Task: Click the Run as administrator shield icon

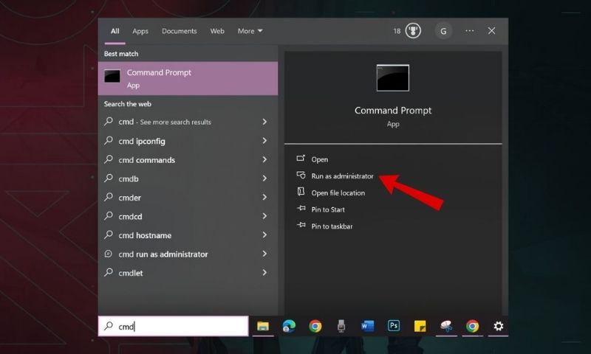Action: (301, 176)
